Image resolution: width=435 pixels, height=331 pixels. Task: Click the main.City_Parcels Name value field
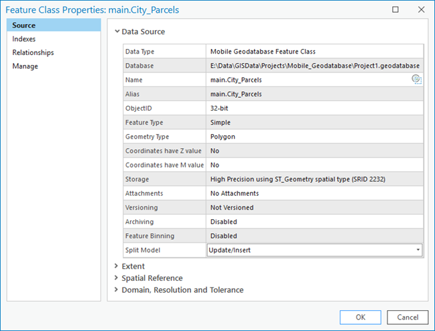[x=308, y=80]
